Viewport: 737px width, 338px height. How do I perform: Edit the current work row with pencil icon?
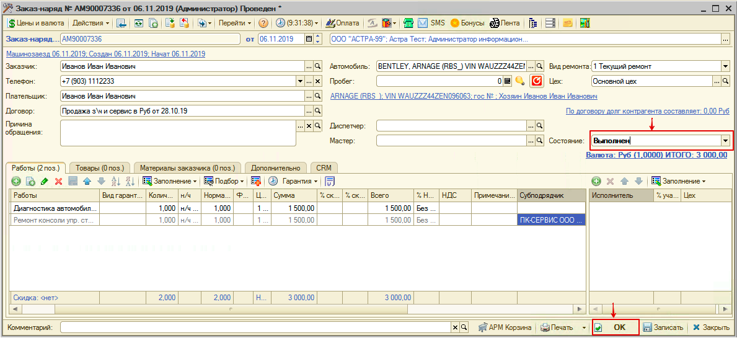pyautogui.click(x=45, y=181)
